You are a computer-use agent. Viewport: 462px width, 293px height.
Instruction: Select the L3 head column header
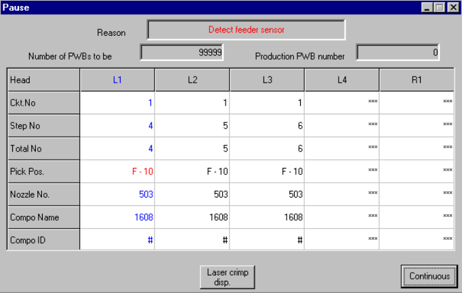point(267,80)
